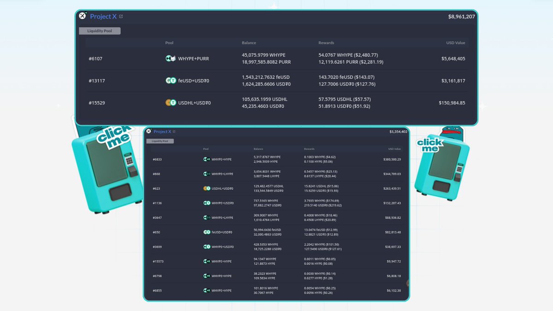Screen dimensions: 553x311
Task: Click the 5,317.8767 WHYPE balance
Action: click(267, 157)
